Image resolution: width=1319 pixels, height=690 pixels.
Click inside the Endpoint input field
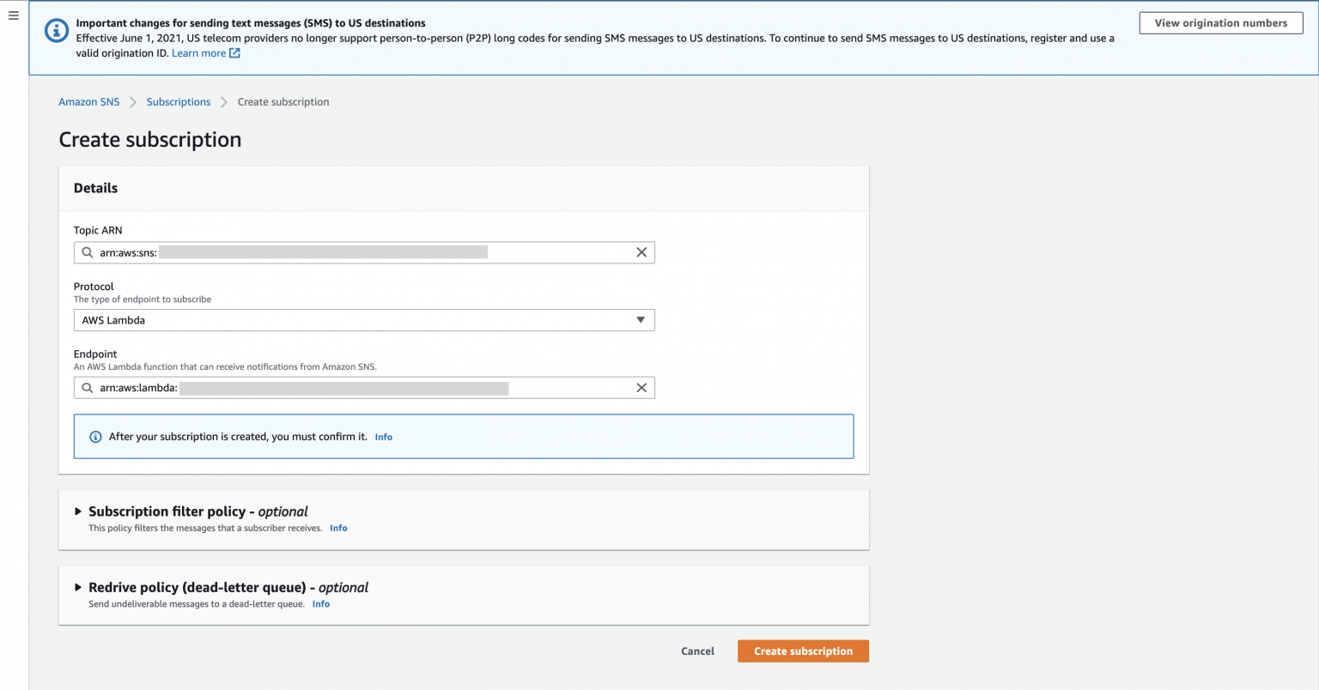tap(343, 387)
